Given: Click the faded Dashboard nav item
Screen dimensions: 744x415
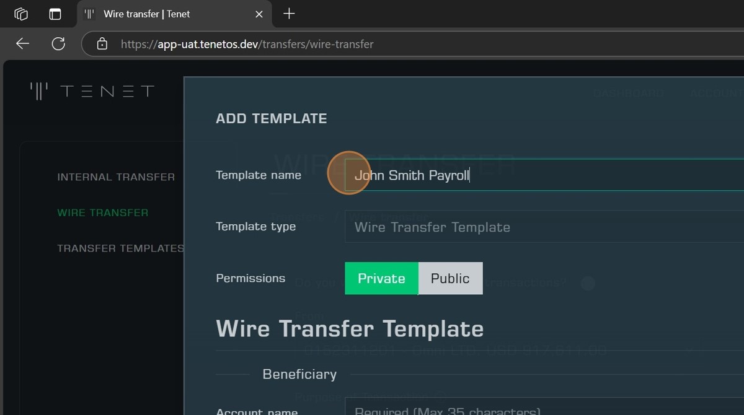Looking at the screenshot, I should point(628,93).
